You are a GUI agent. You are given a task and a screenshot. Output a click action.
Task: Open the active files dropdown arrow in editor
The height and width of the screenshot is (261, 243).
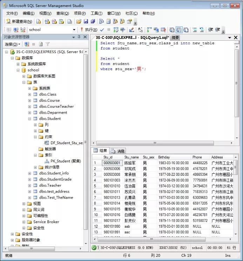click(x=230, y=38)
